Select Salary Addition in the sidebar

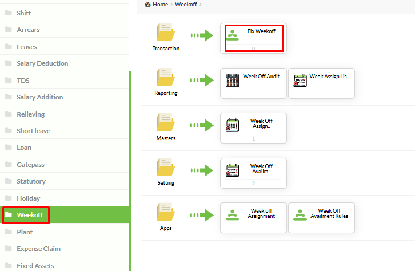click(65, 97)
